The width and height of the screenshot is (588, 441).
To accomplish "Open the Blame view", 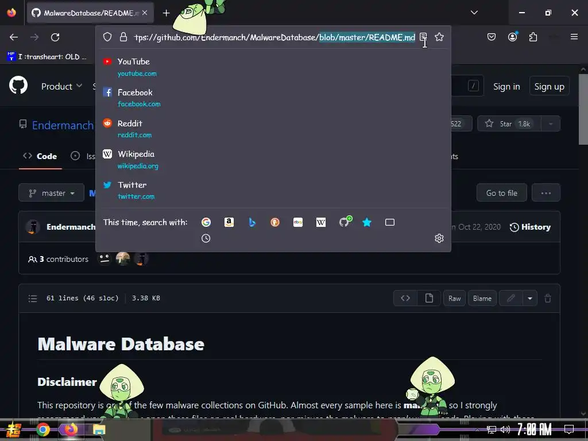I will [482, 298].
